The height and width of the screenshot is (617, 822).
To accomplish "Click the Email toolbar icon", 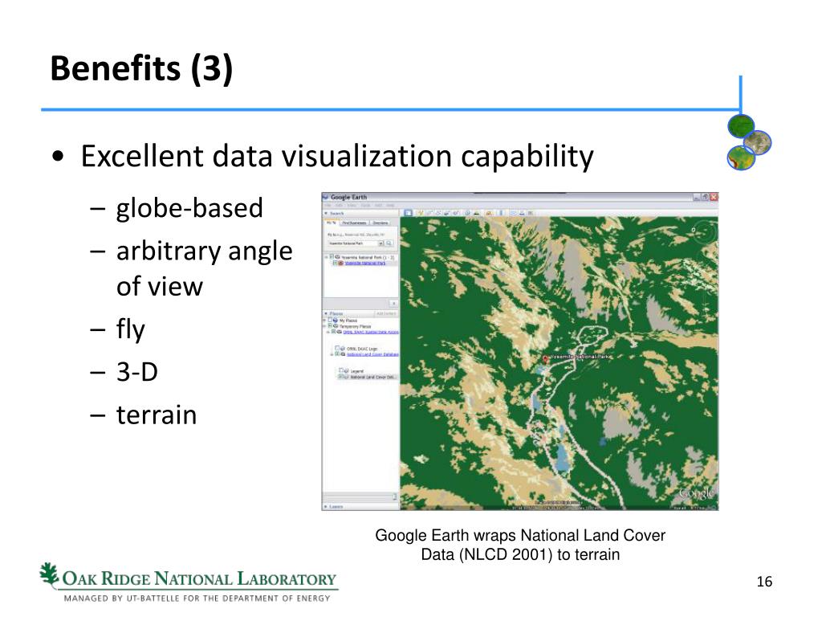I will [x=514, y=213].
